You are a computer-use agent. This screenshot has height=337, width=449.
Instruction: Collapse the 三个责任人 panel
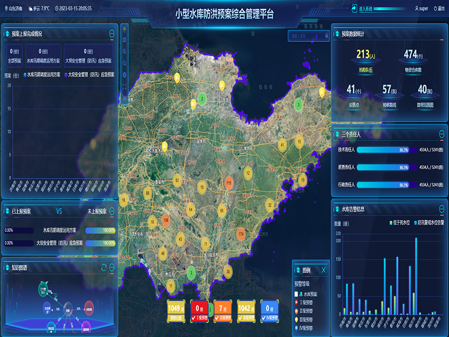click(x=442, y=134)
